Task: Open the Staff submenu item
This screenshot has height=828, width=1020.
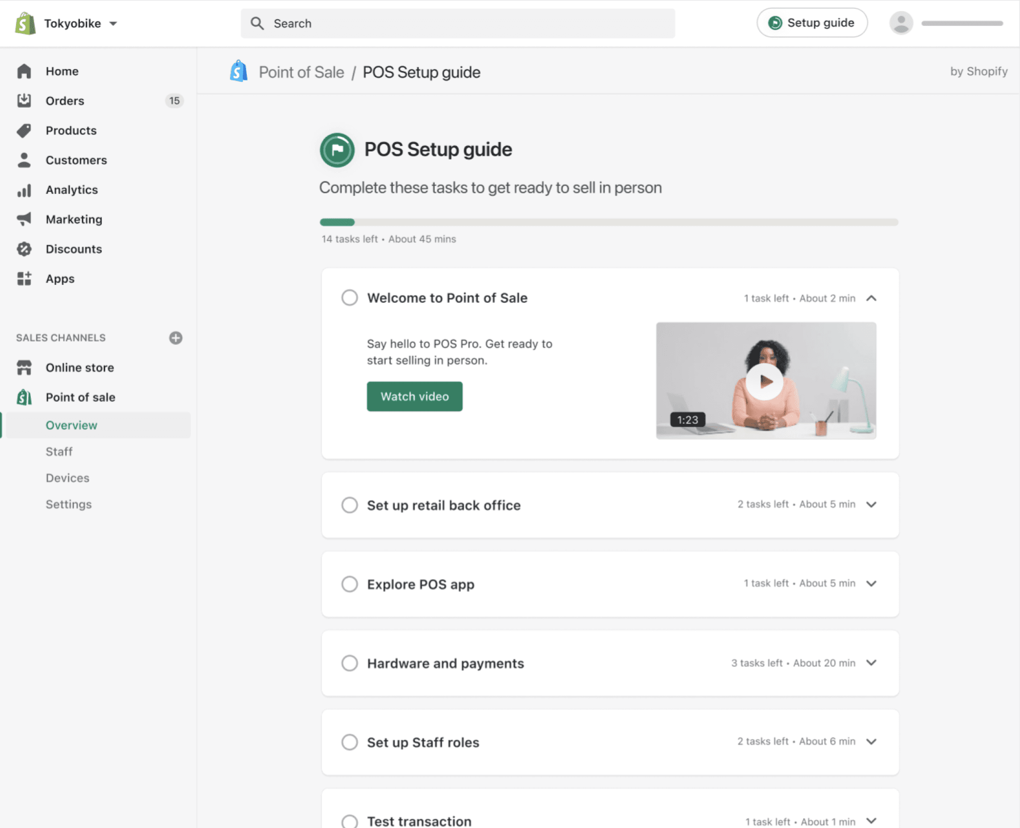Action: pyautogui.click(x=59, y=452)
